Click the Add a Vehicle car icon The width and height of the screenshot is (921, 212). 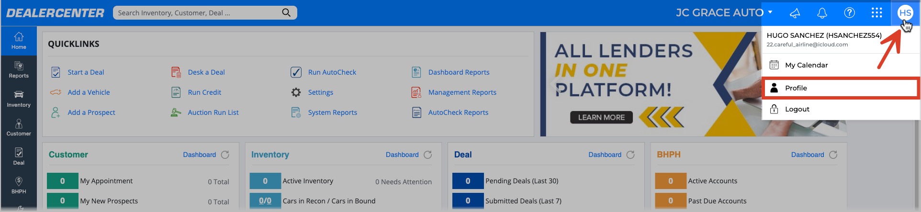[56, 92]
